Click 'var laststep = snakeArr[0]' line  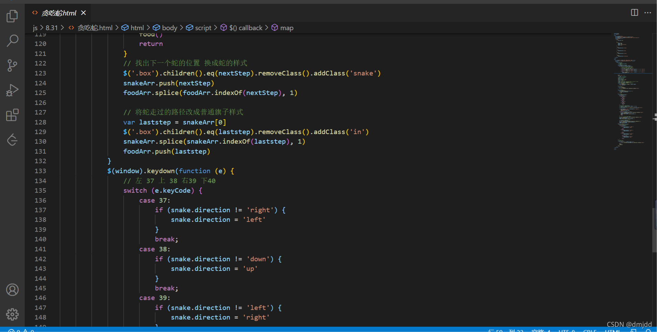pyautogui.click(x=175, y=122)
